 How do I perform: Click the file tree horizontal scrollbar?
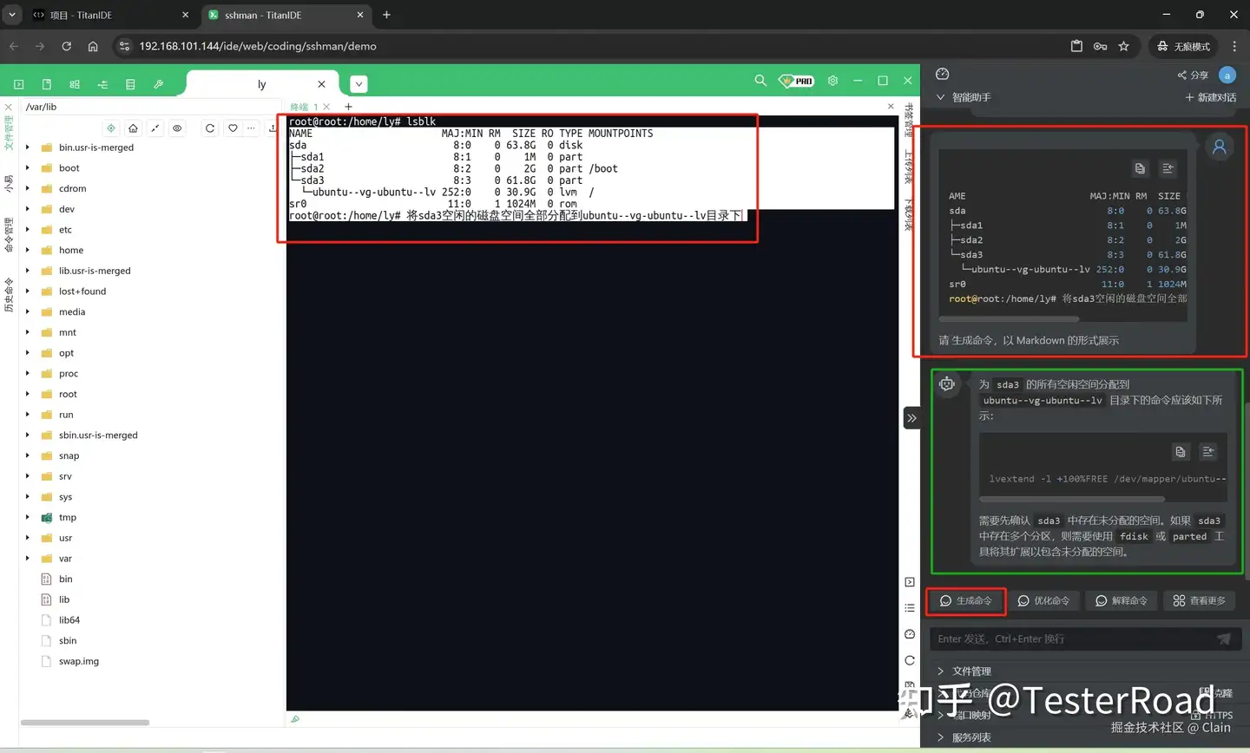click(85, 723)
